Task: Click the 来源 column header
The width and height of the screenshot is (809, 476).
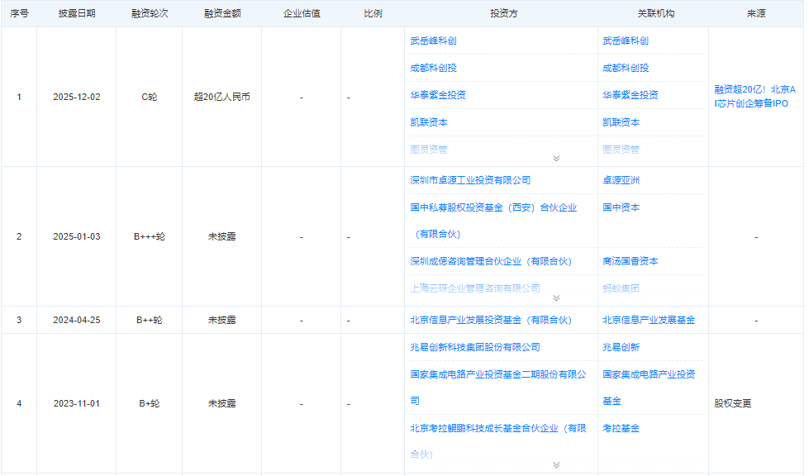Action: pos(756,13)
